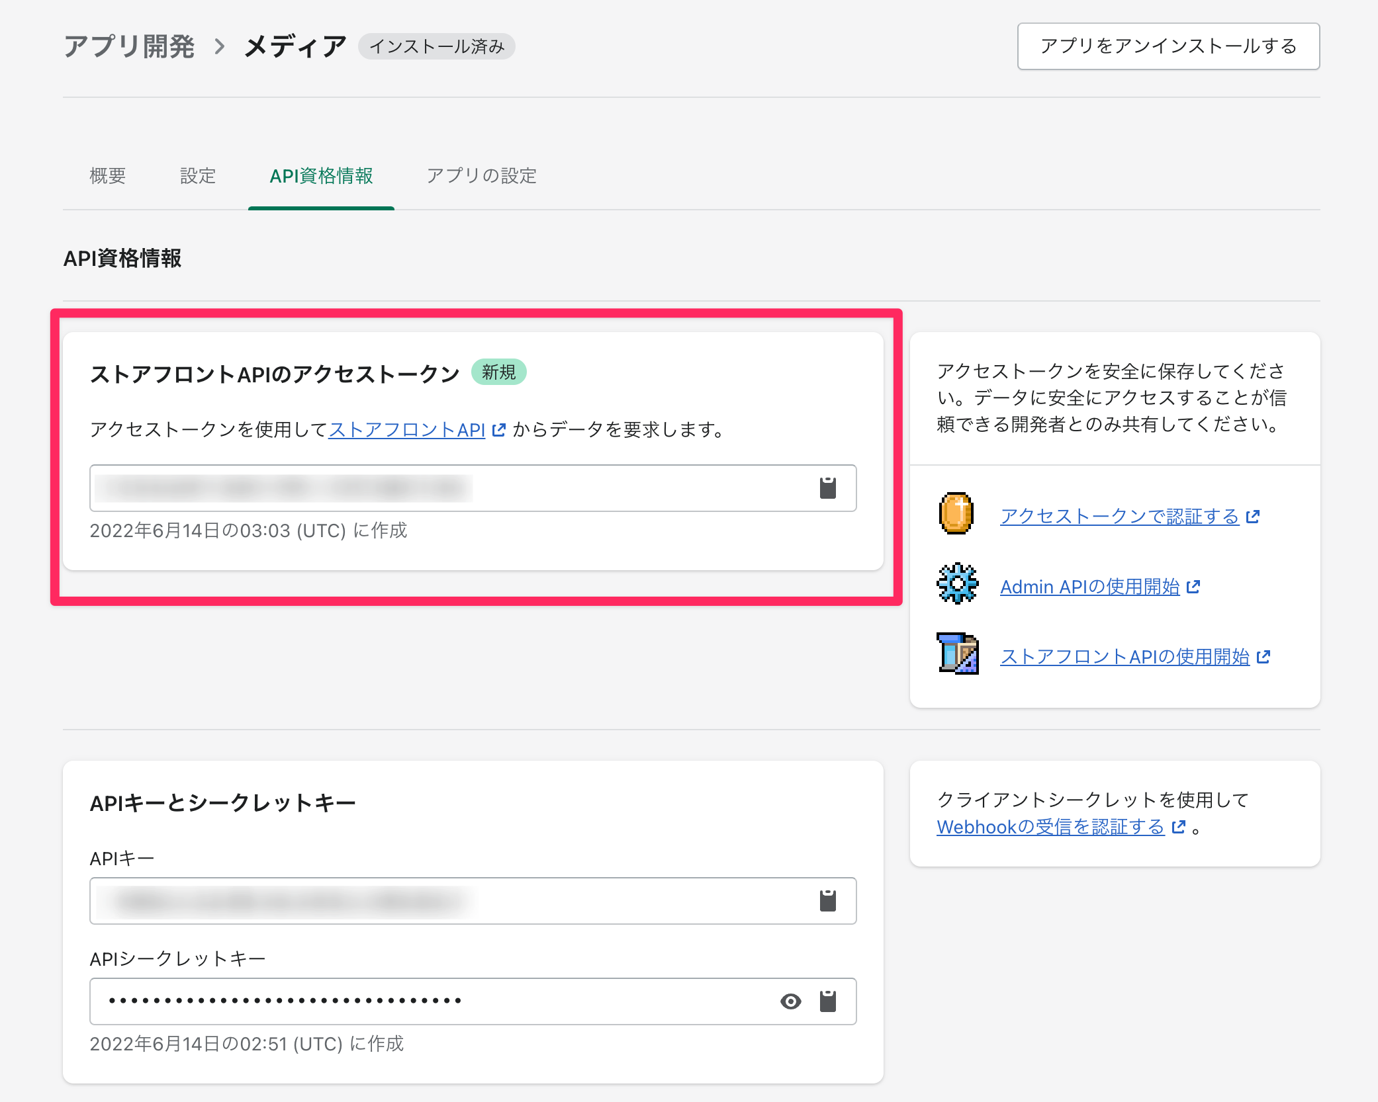1378x1102 pixels.
Task: Open Admin APIの使用開始 link
Action: click(x=1089, y=587)
